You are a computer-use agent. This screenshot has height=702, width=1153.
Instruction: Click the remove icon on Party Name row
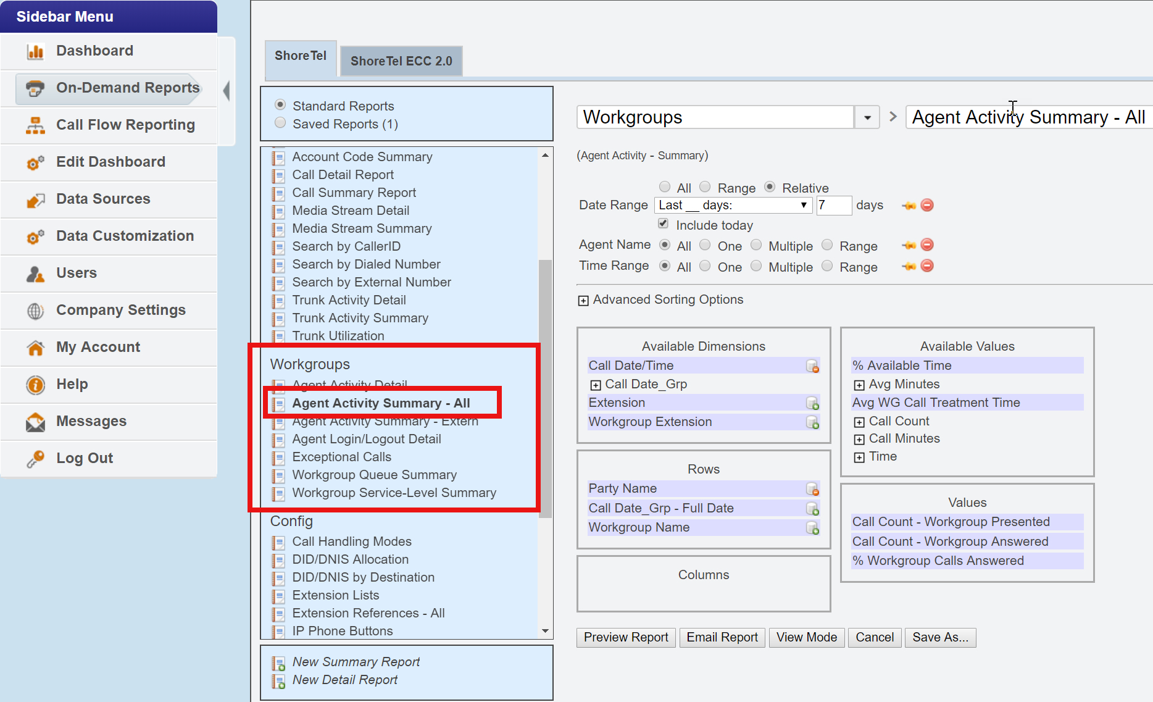click(x=812, y=489)
